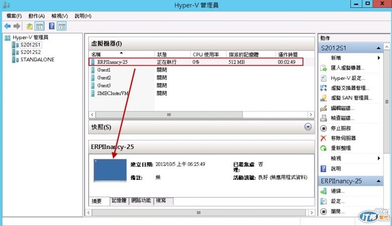Collapse the S2012S1 actions section

[x=379, y=48]
